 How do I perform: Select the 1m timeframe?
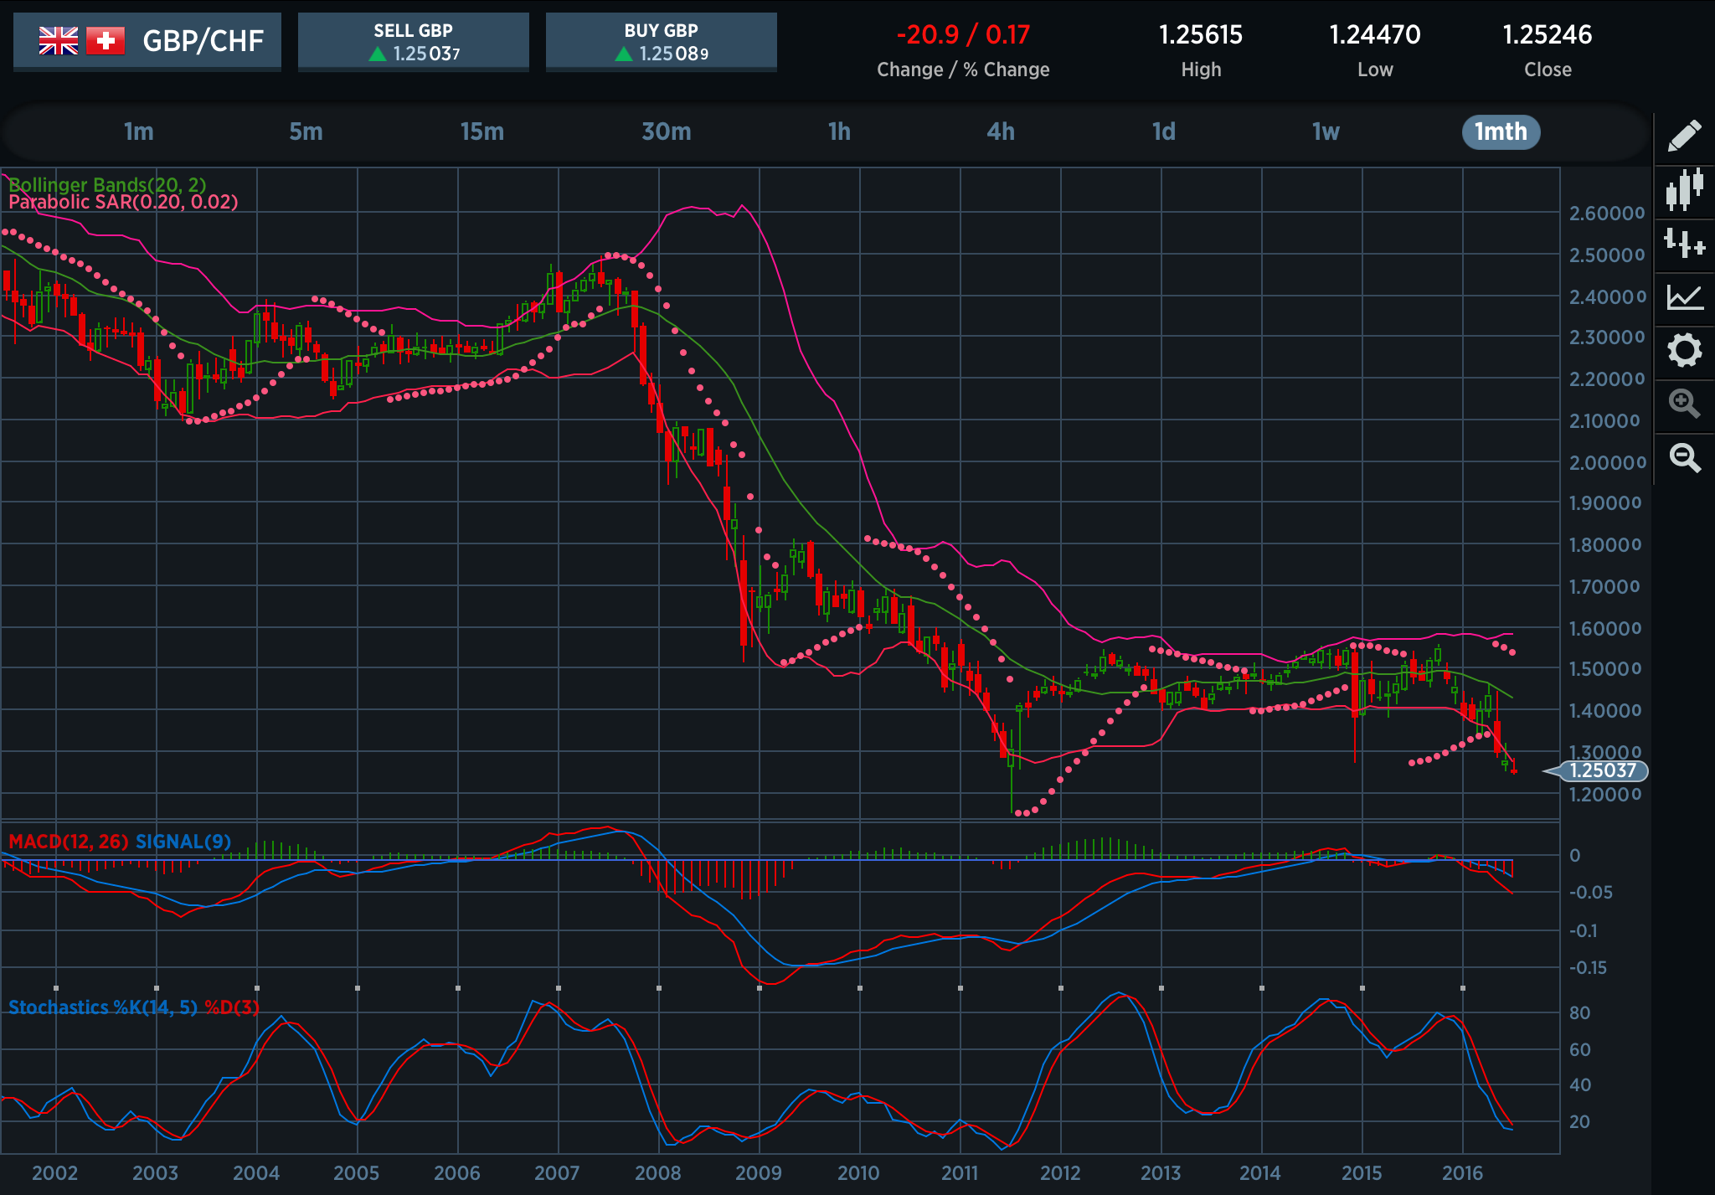pos(139,131)
